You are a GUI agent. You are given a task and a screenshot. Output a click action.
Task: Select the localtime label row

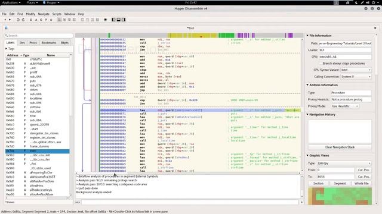(x=37, y=99)
